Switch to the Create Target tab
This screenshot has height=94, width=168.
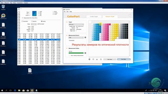tap(94, 16)
